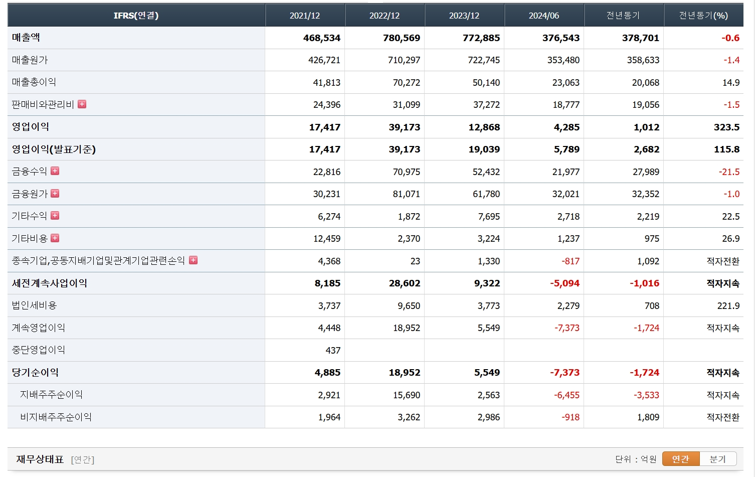Select the 매출총이익 row label
Viewport: 755px width, 477px height.
click(x=34, y=82)
